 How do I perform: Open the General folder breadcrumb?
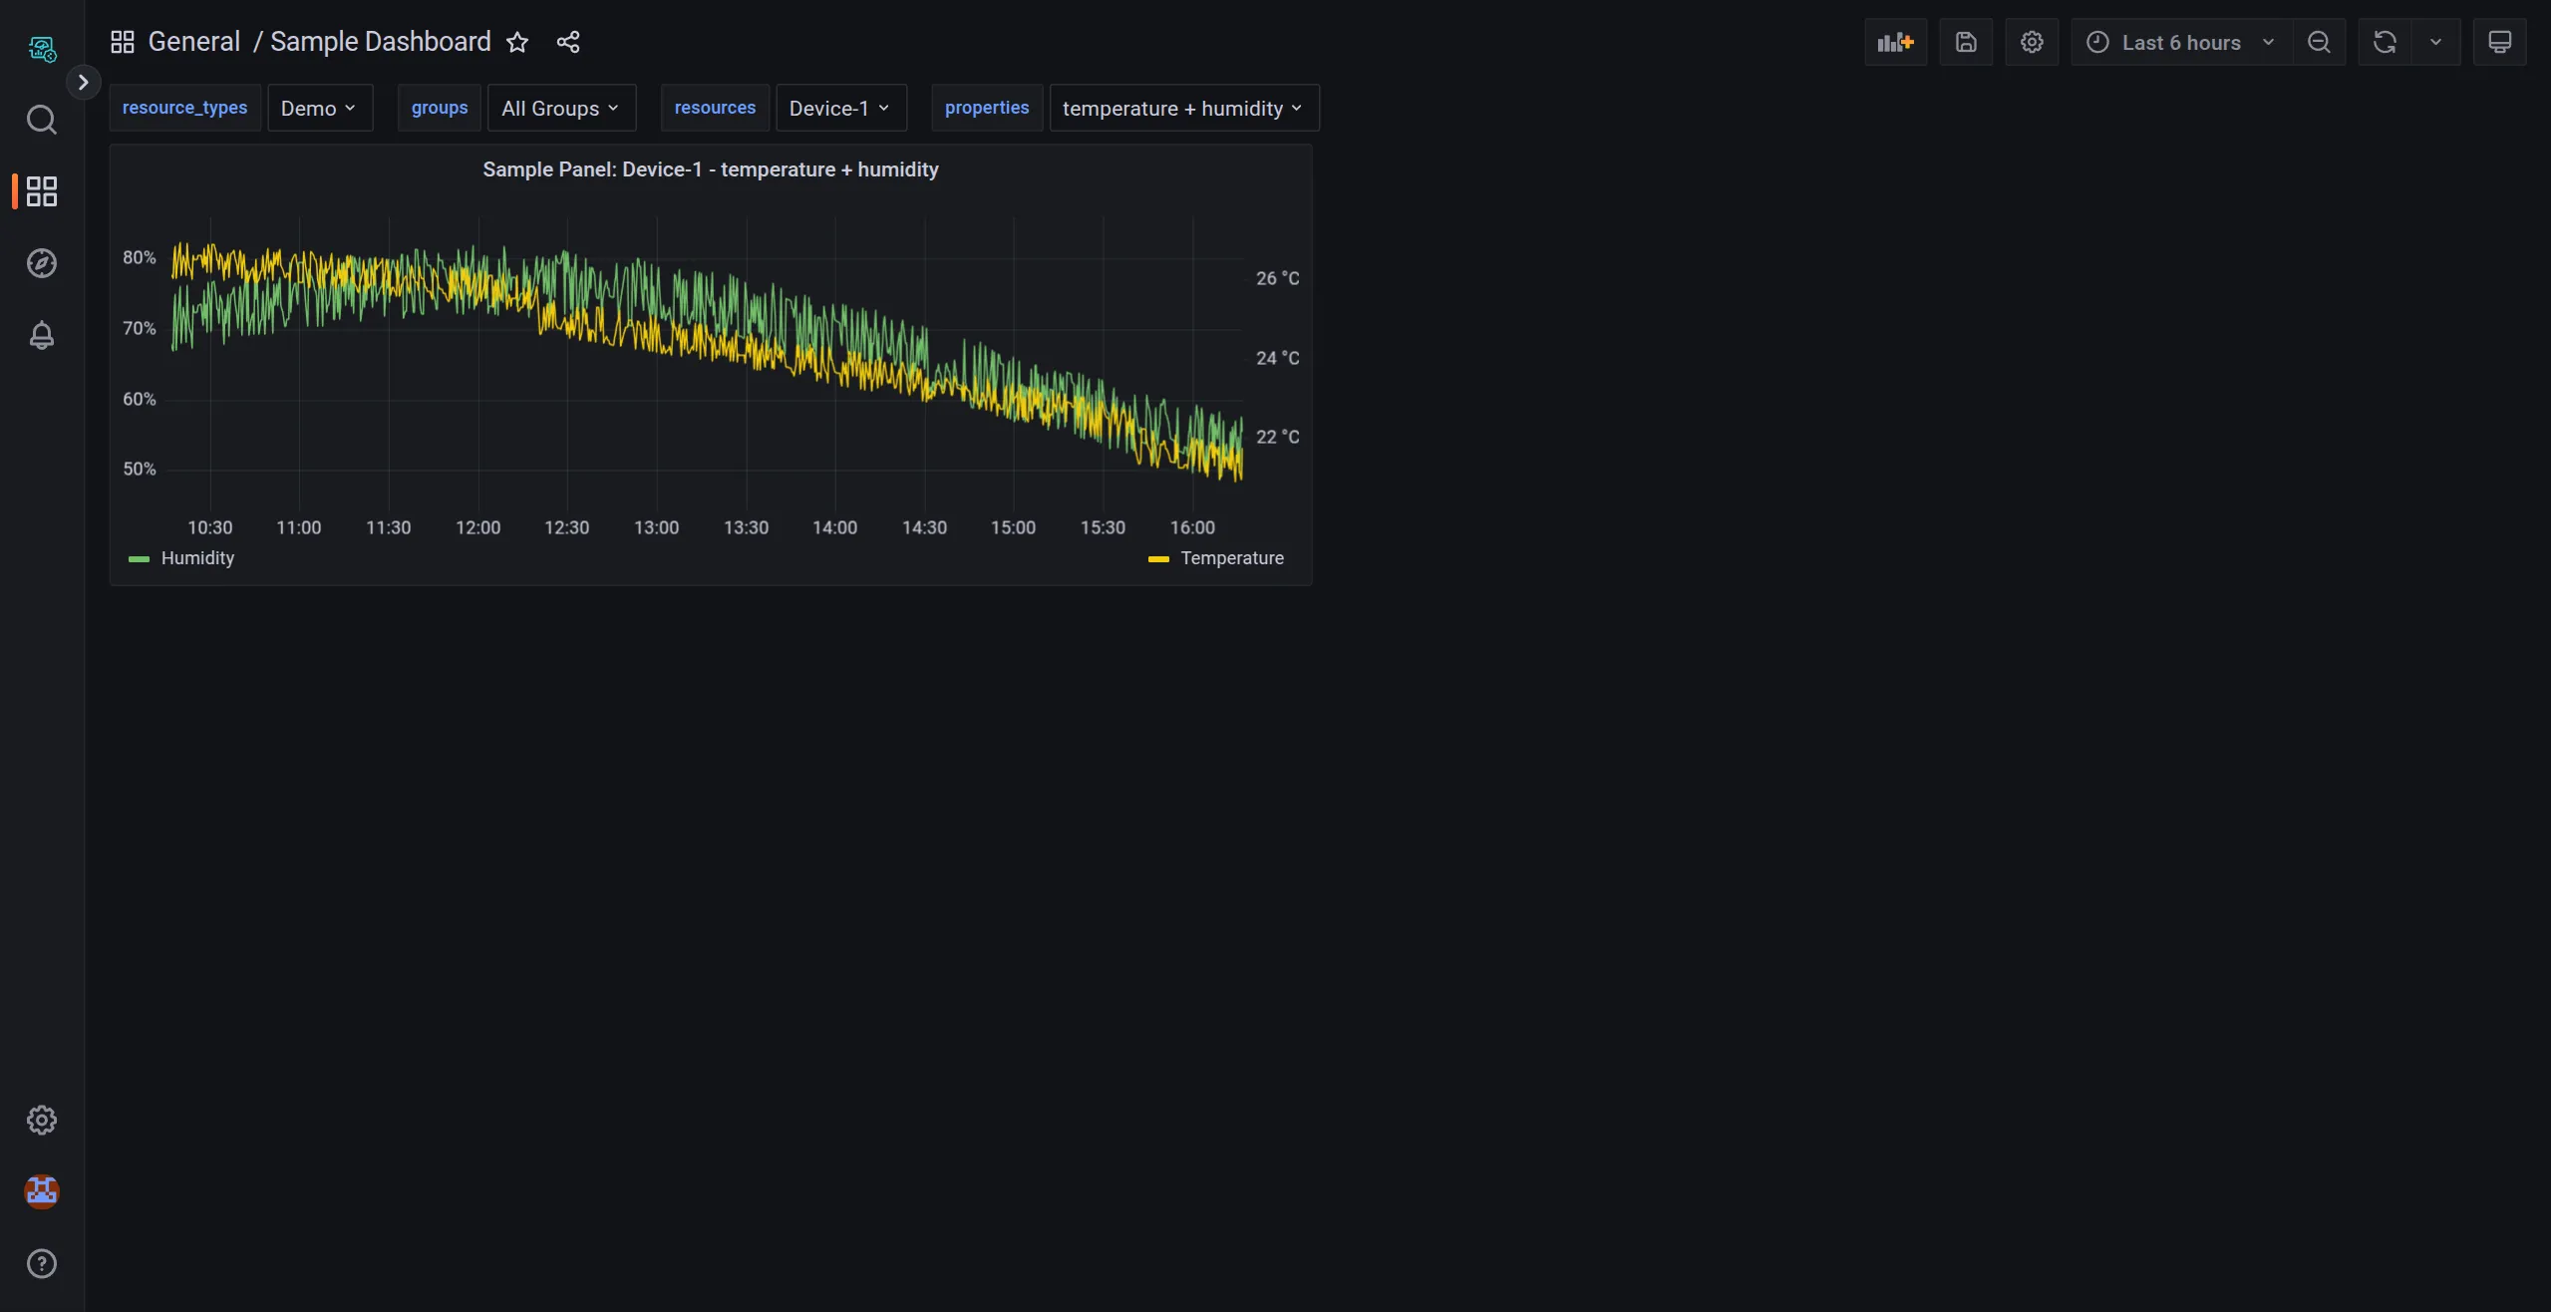[194, 42]
